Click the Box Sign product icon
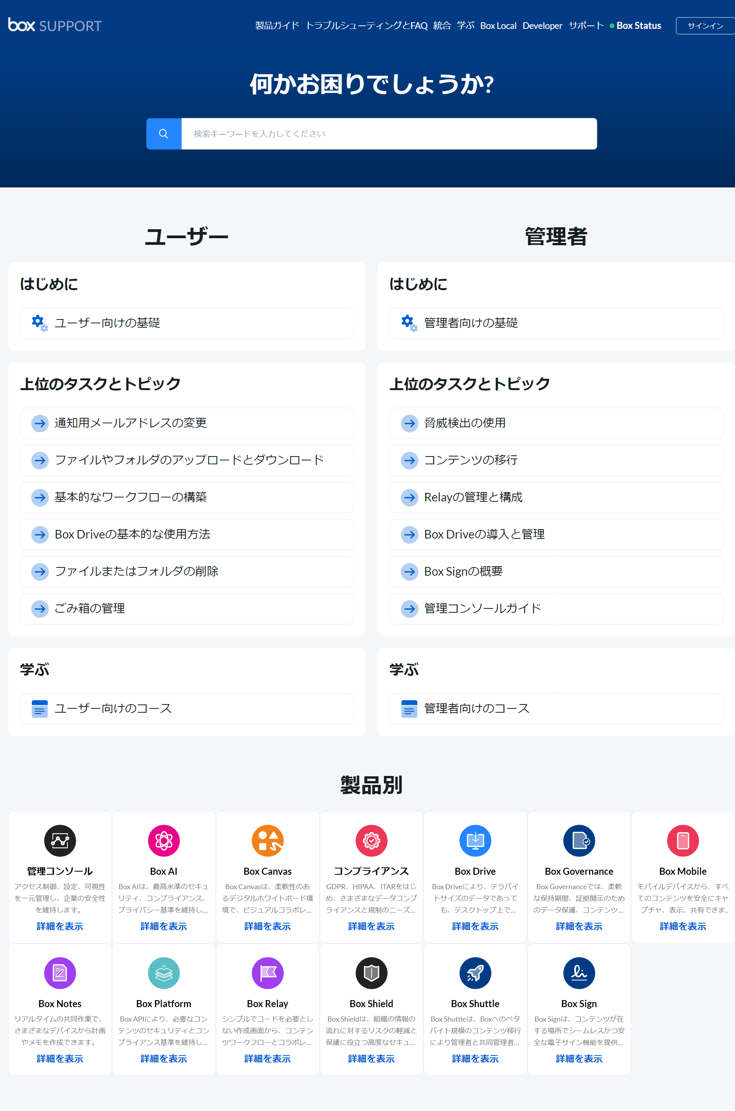735x1111 pixels. tap(579, 973)
